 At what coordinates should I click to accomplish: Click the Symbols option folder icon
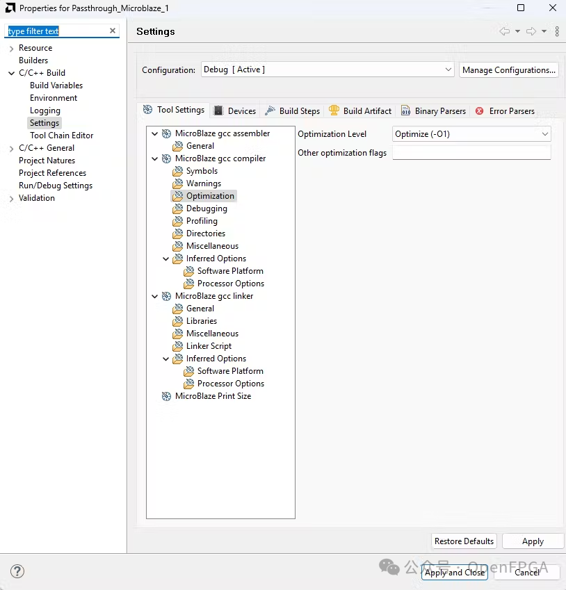tap(178, 171)
